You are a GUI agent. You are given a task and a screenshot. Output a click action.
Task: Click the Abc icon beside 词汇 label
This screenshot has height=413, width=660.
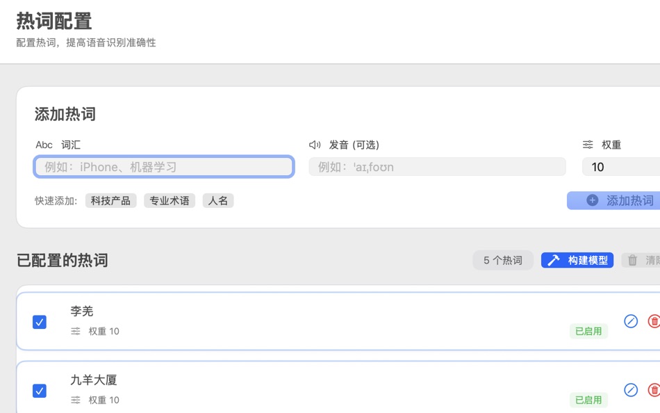pos(43,145)
